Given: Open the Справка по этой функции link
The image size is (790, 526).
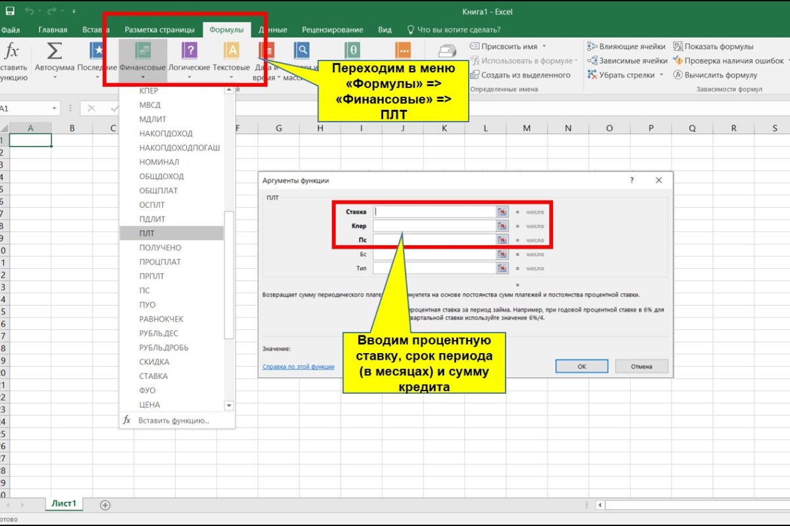Looking at the screenshot, I should [298, 366].
